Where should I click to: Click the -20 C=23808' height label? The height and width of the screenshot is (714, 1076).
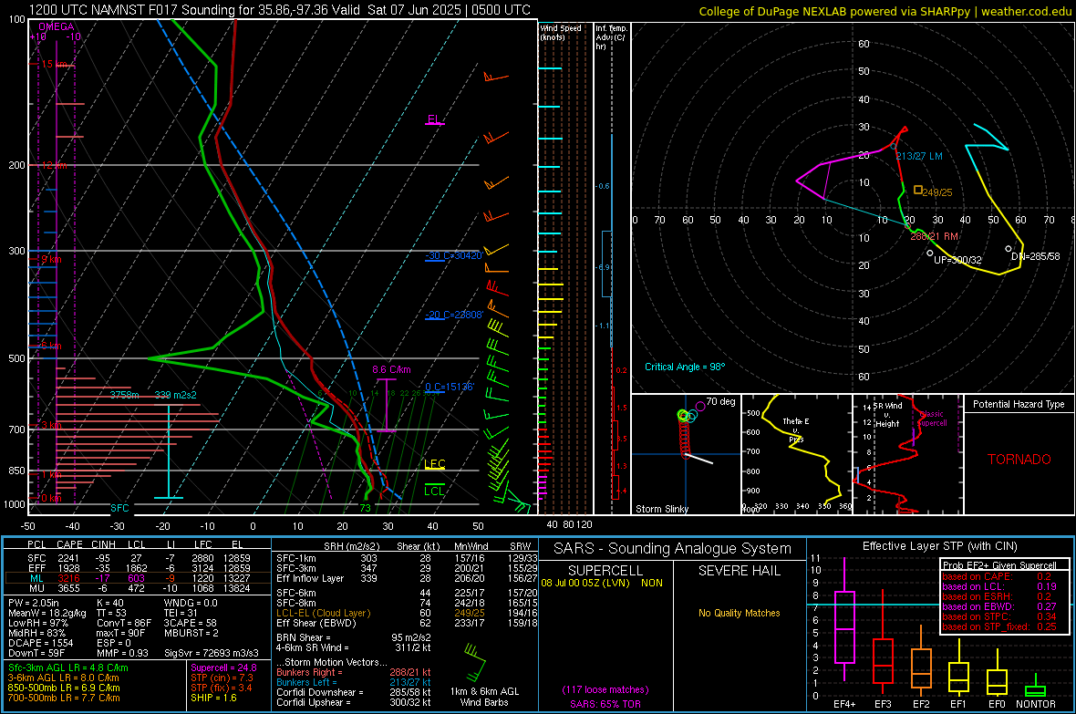[x=453, y=316]
